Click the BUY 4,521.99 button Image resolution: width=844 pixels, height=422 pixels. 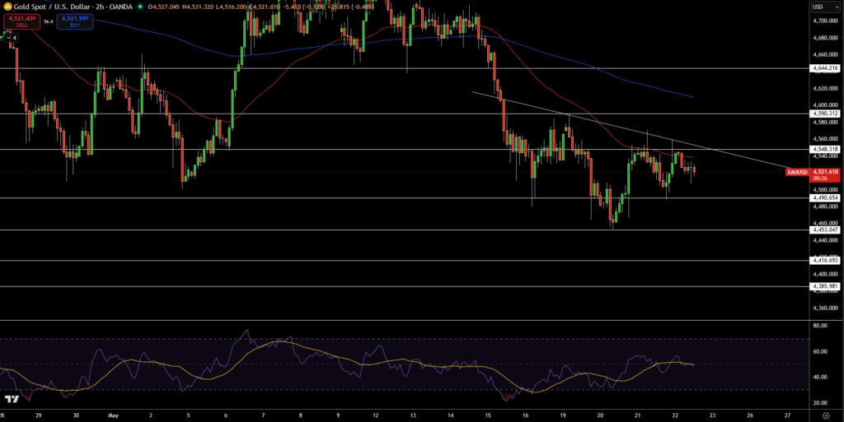point(75,21)
